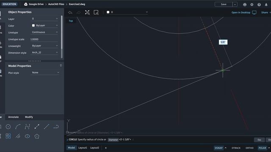The image size is (271, 152).
Task: Collapse the Model Properties panel
Action: tap(61, 65)
